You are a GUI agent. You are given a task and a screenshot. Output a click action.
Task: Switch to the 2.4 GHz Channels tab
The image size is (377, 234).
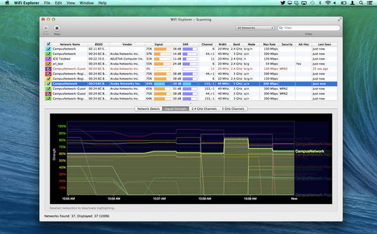pos(204,109)
